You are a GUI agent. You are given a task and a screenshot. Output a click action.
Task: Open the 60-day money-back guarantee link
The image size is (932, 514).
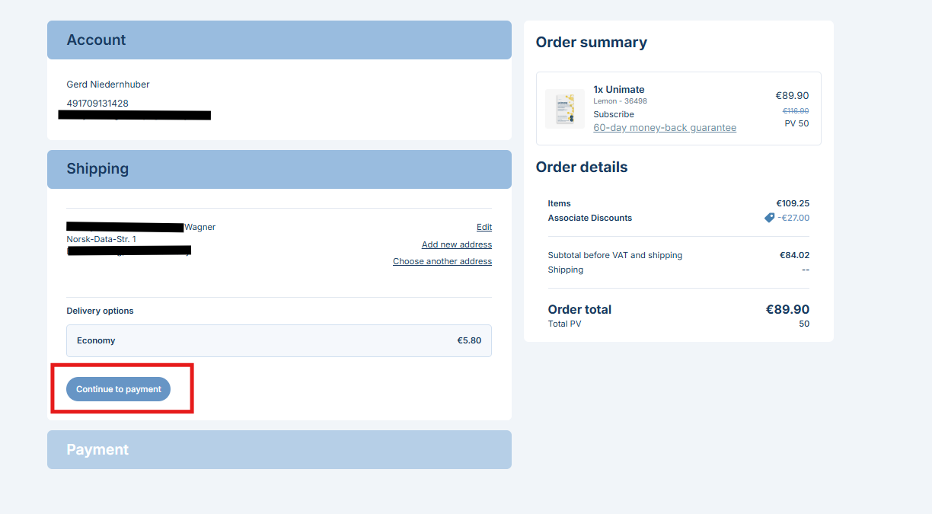(x=665, y=128)
